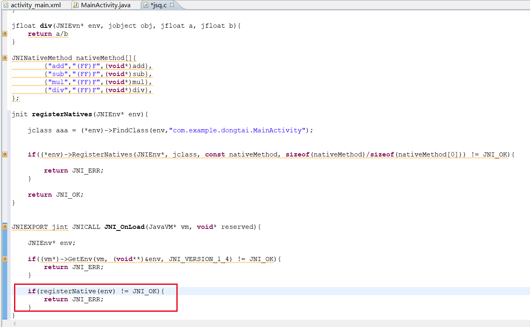Click '(vm*)->GetEnv' call
Image resolution: width=530 pixels, height=327 pixels.
coord(66,259)
